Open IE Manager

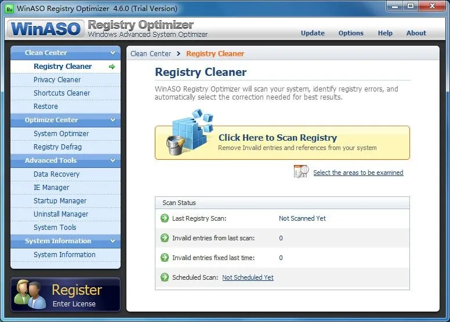tap(66, 187)
